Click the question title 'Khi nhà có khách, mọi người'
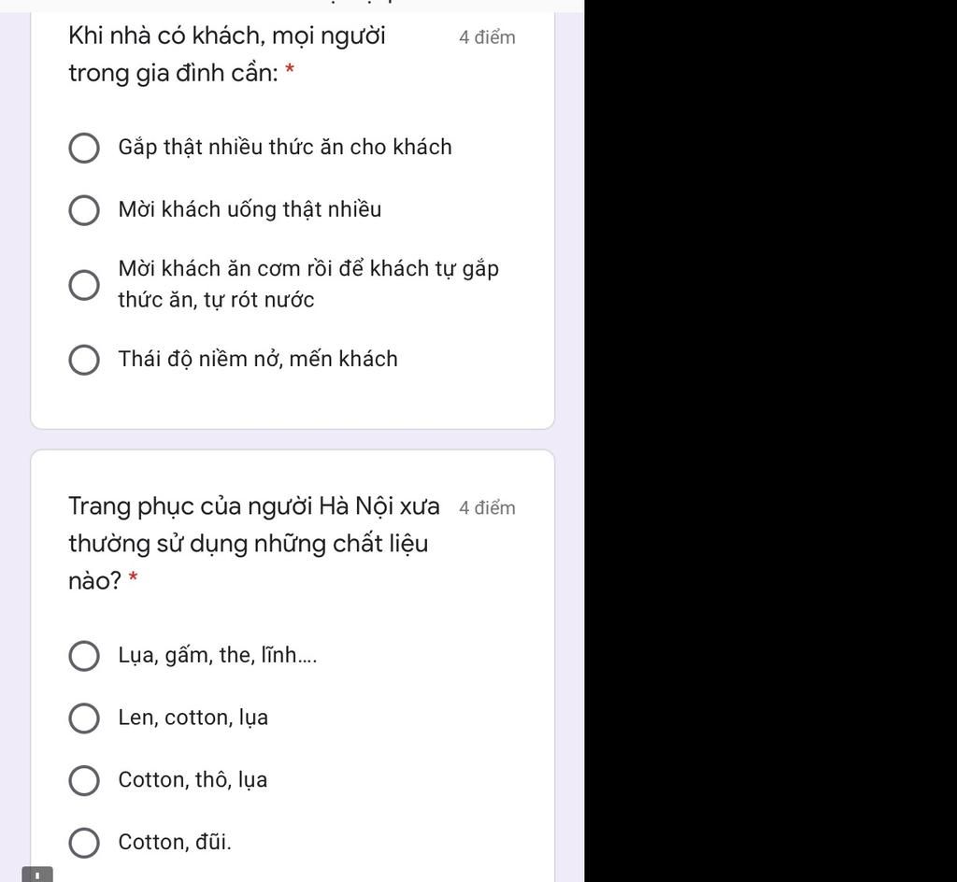Image resolution: width=957 pixels, height=882 pixels. 227,36
